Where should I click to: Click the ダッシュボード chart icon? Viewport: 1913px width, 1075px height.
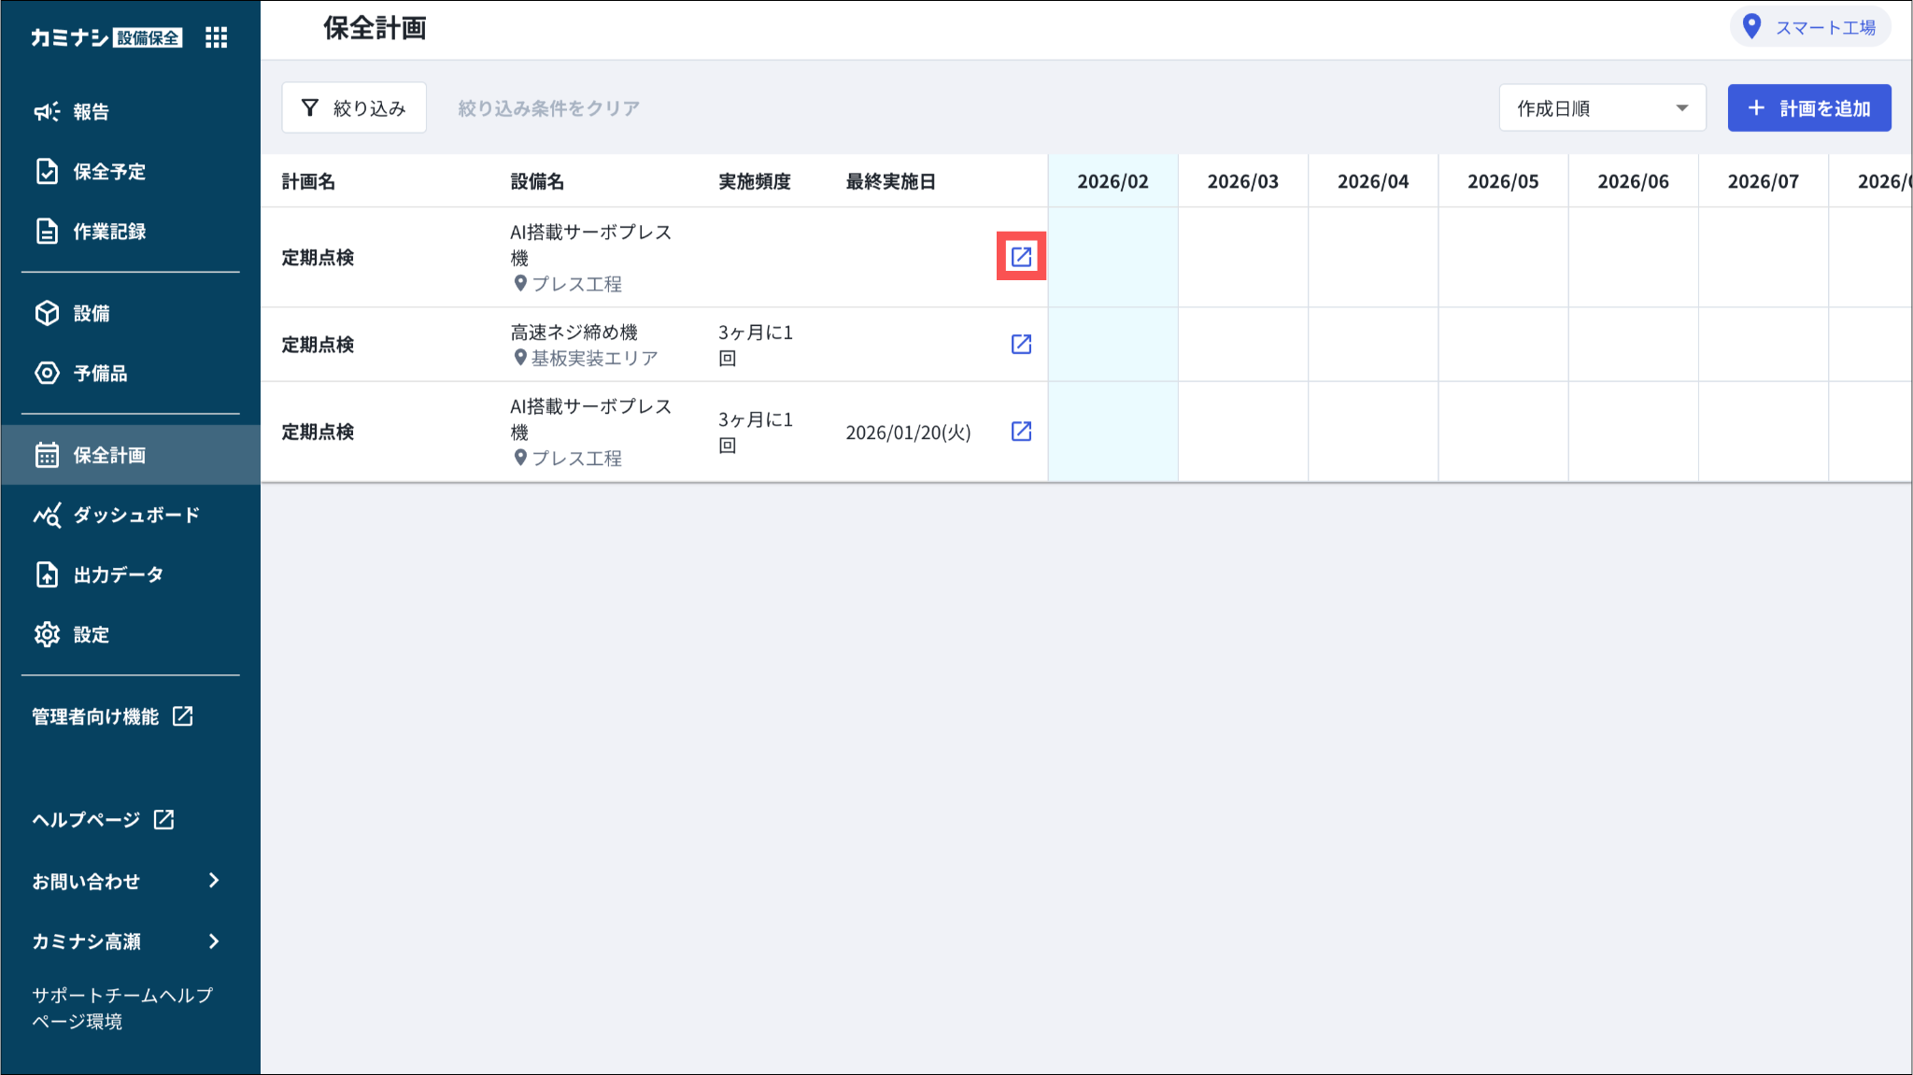[x=47, y=516]
